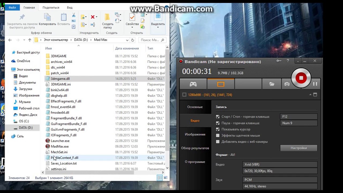Collapse the Bandicam panel with the small up arrow
343x193 pixels.
click(310, 95)
